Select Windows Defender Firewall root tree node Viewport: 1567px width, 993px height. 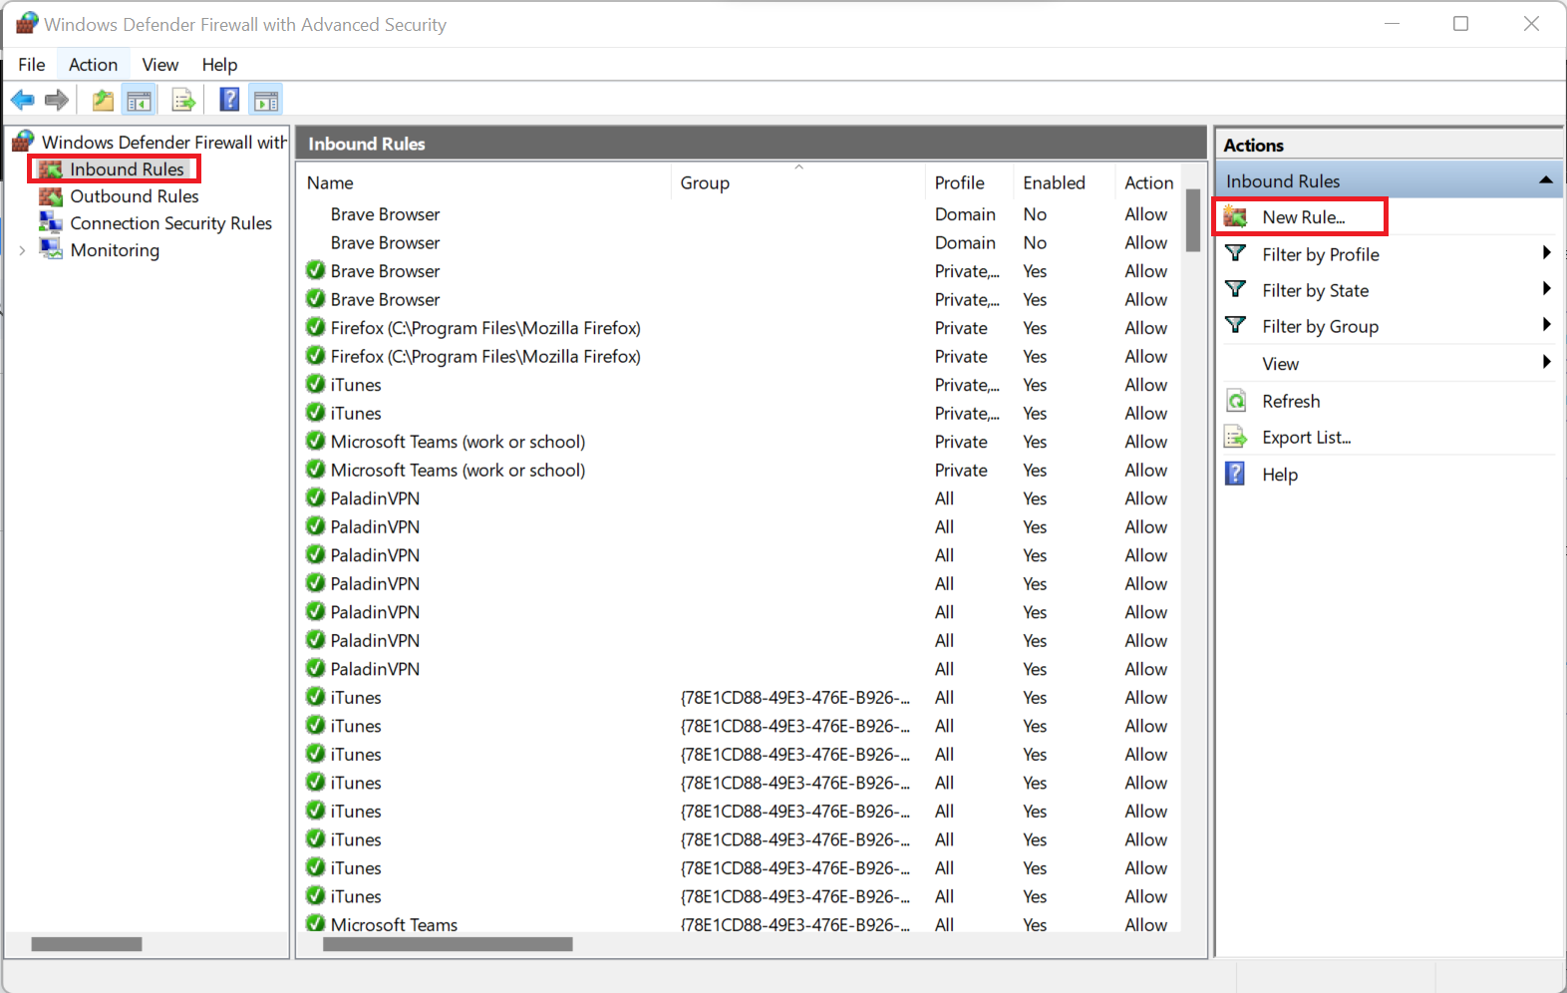tap(164, 142)
